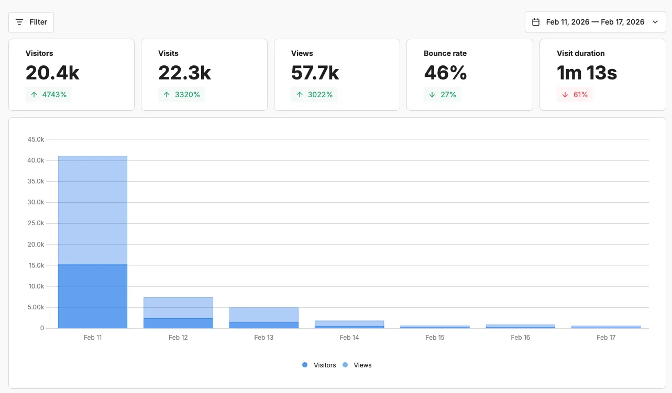Open the calendar icon in the date picker

point(536,22)
